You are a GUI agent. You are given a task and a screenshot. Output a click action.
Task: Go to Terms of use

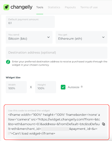click(x=89, y=7)
